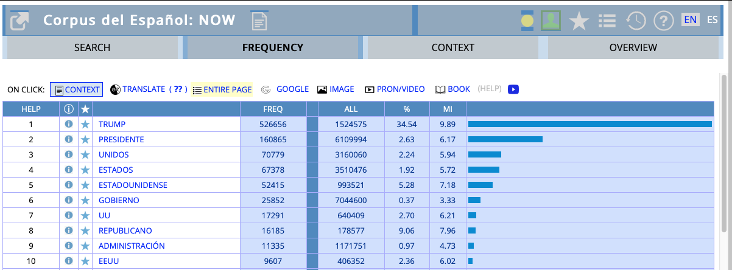
Task: Open info icon for TRUMP row
Action: click(69, 124)
